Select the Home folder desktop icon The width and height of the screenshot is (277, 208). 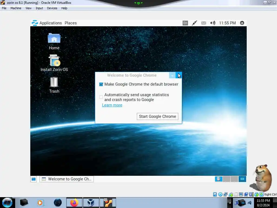click(x=54, y=41)
